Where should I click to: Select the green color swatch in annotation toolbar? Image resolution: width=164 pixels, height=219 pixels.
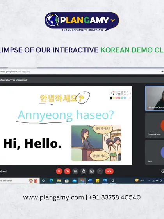click(x=122, y=98)
